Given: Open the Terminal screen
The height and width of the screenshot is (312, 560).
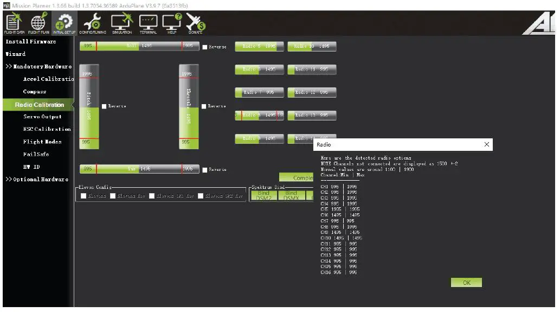Looking at the screenshot, I should click(x=148, y=23).
